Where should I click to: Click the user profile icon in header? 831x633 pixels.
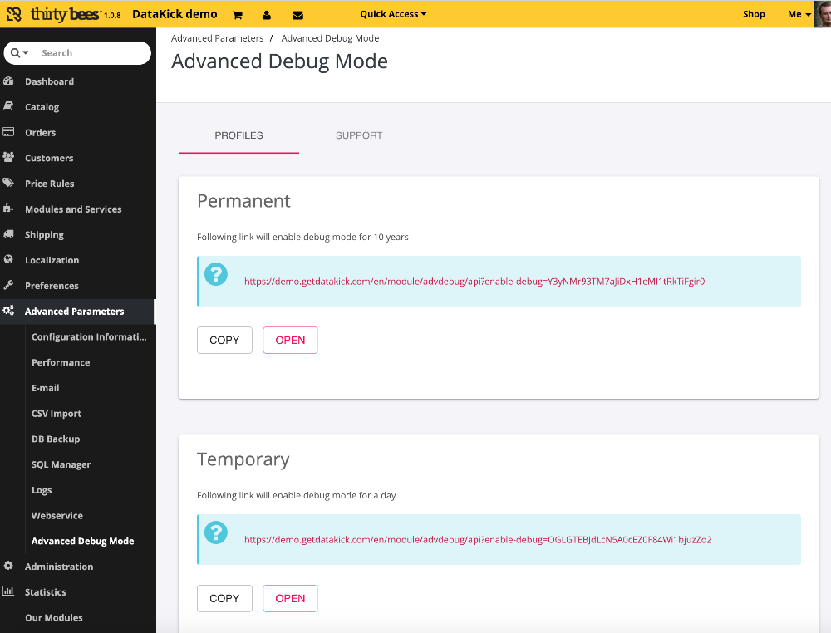click(266, 15)
